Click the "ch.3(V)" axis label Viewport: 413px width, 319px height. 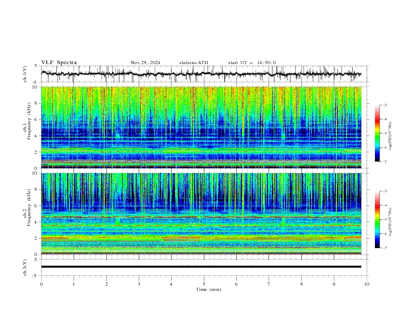coord(25,267)
